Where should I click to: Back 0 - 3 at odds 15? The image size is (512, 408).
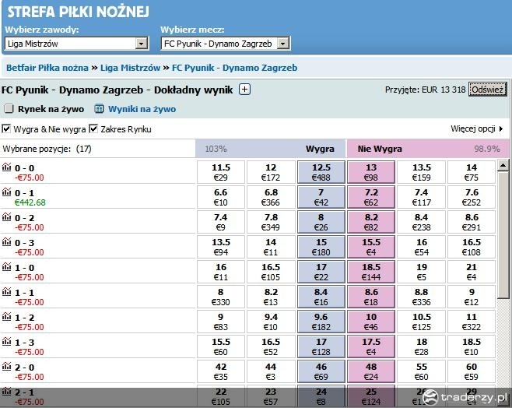tap(321, 247)
